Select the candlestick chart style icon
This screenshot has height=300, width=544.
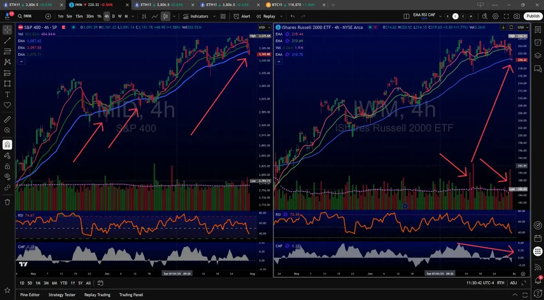[x=165, y=16]
